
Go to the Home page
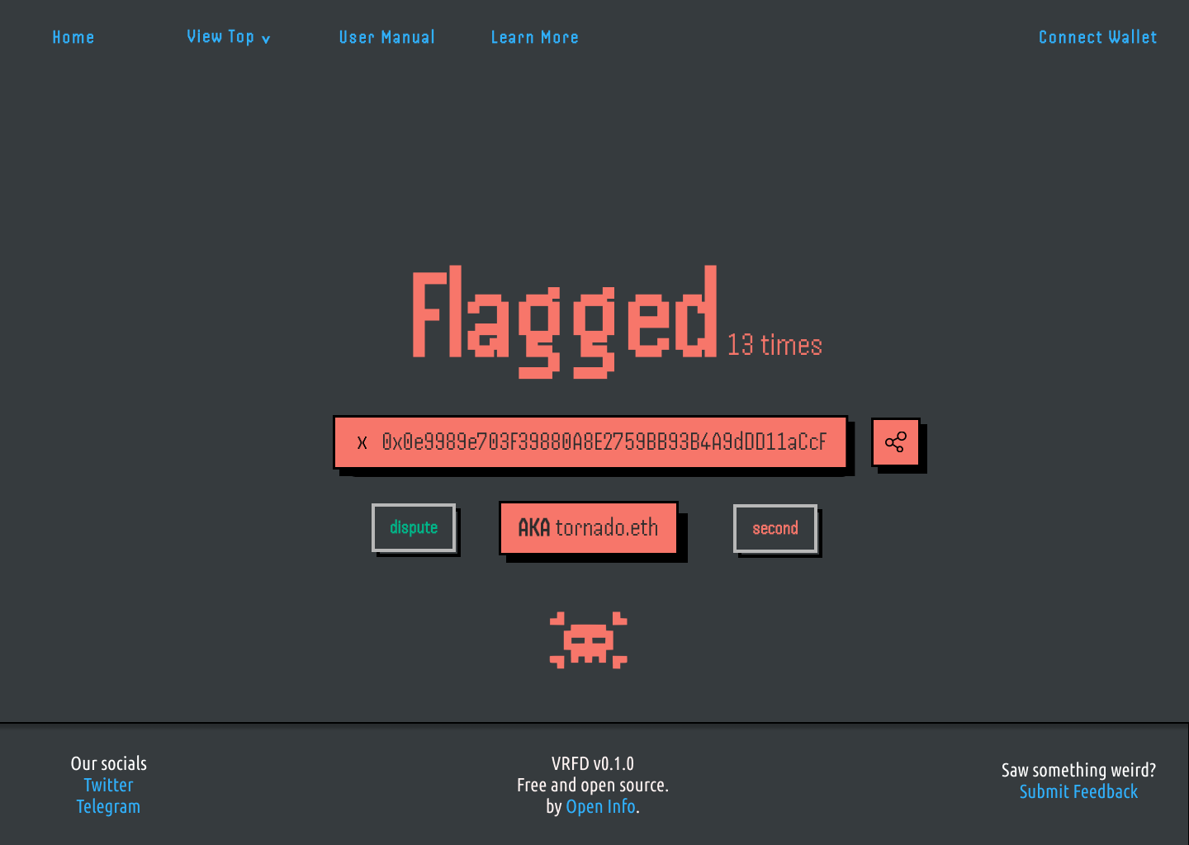[73, 37]
